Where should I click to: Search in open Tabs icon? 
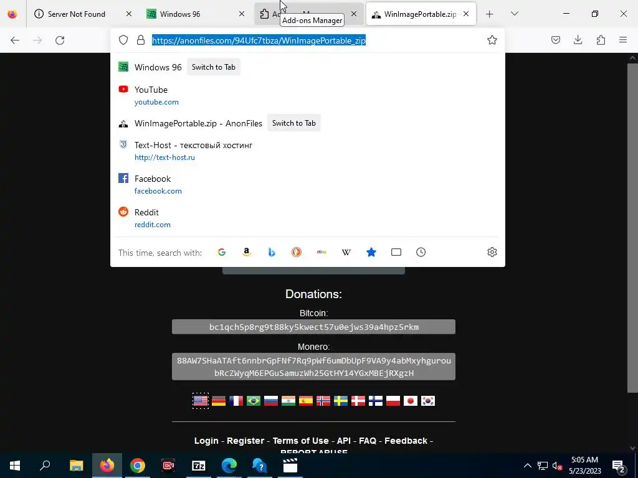396,252
